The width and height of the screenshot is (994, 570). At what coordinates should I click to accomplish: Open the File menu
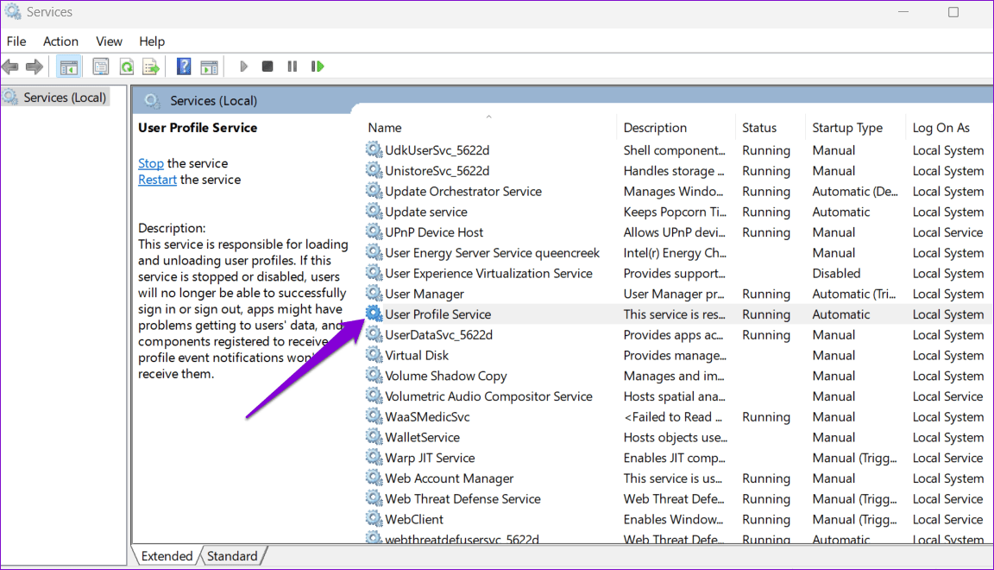16,41
